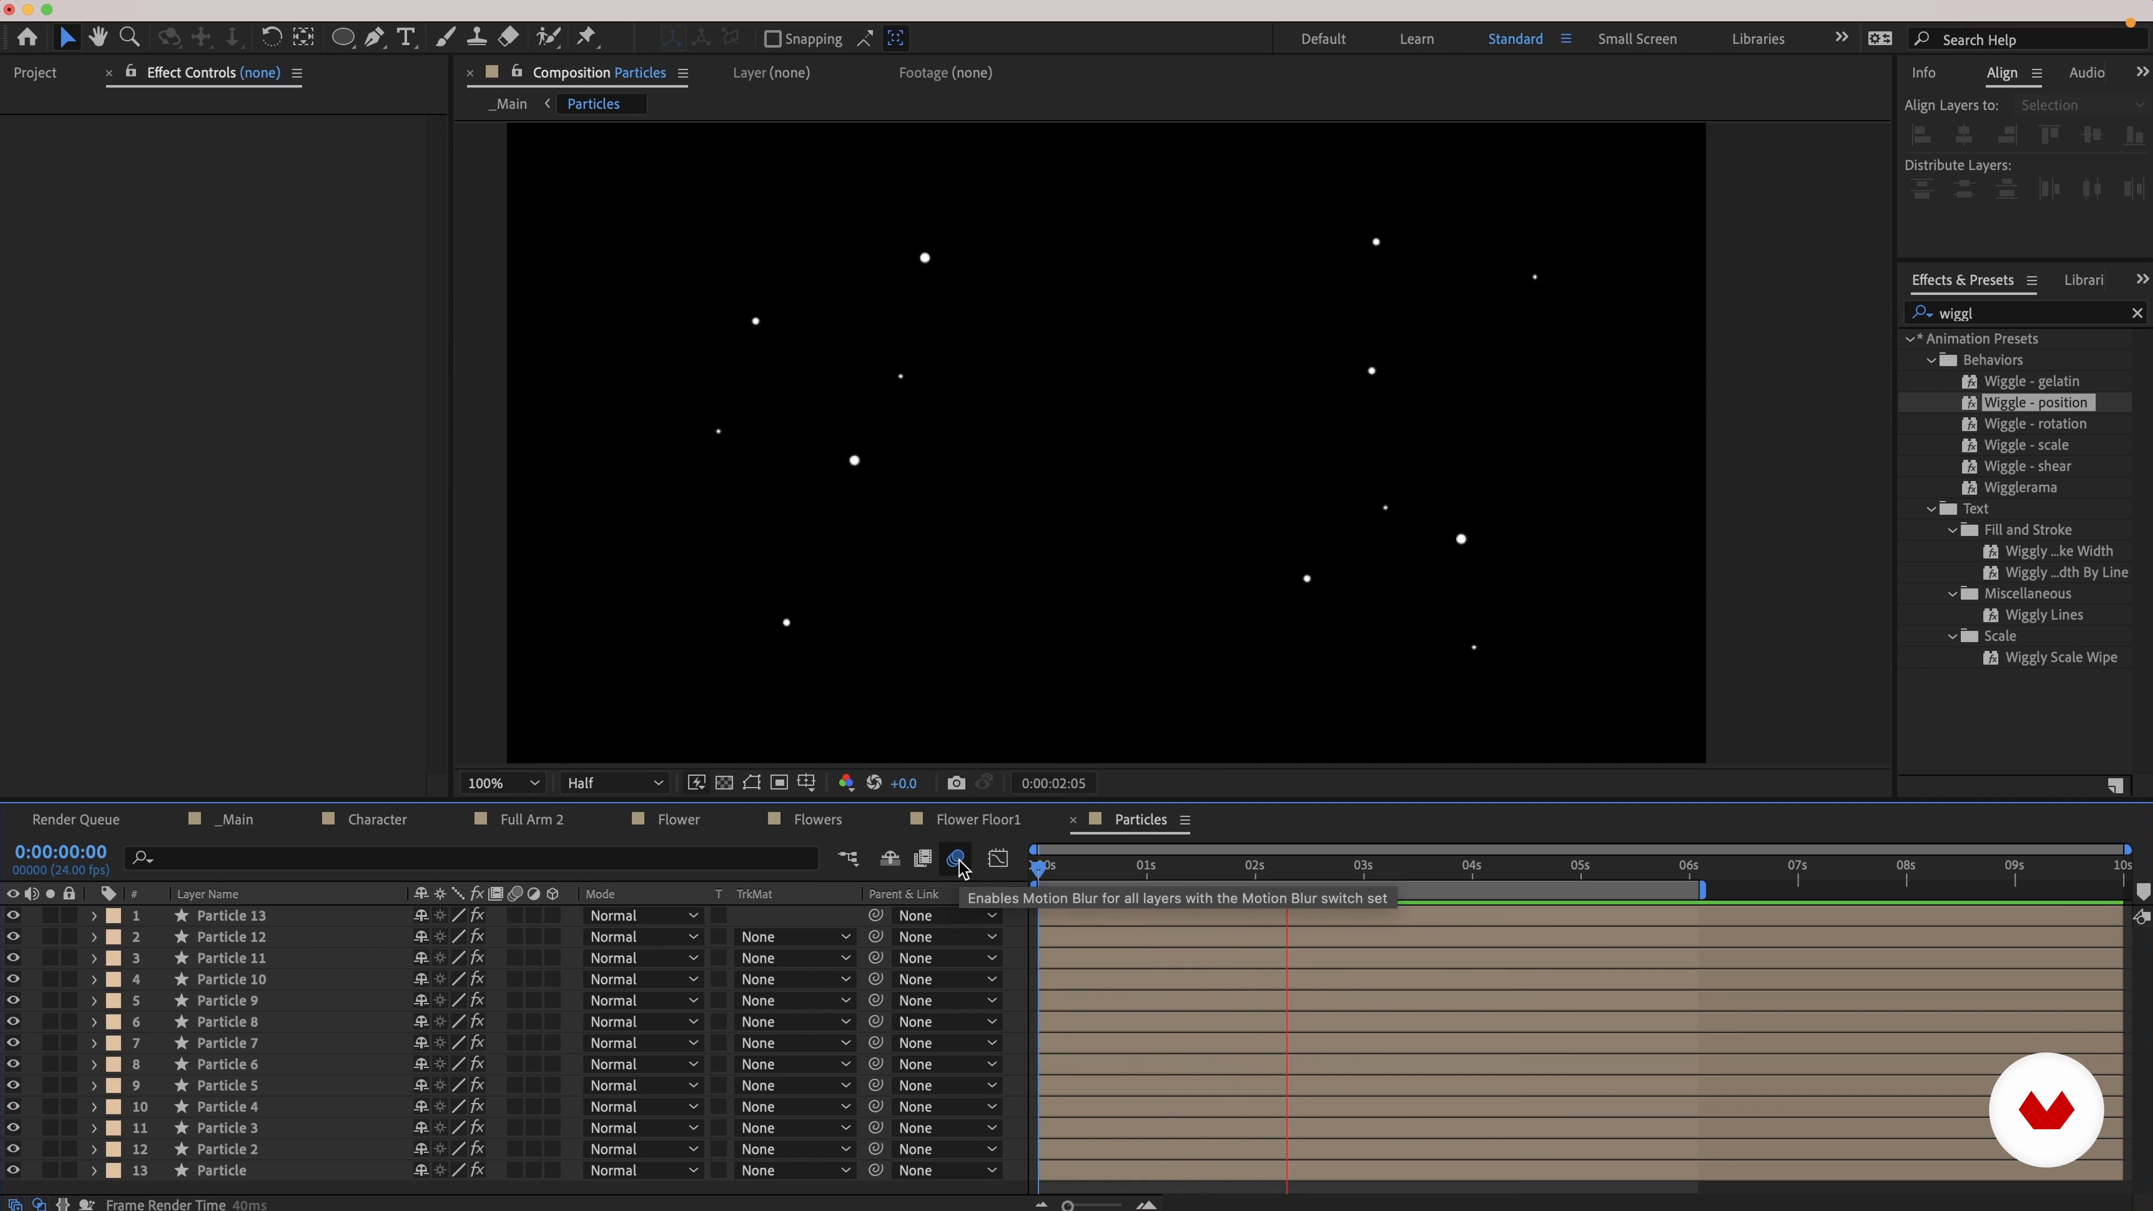Viewport: 2153px width, 1211px height.
Task: Switch to the Default workspace
Action: (x=1323, y=39)
